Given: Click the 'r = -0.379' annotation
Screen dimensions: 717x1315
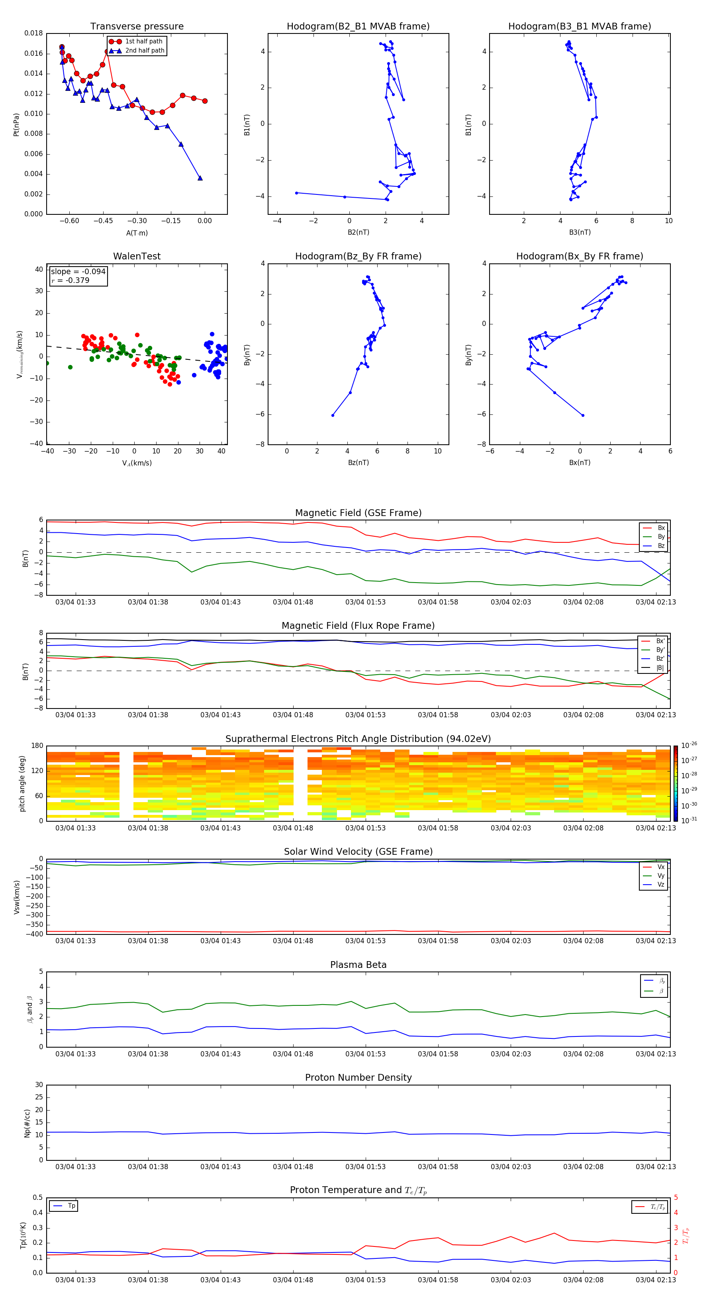Looking at the screenshot, I should (x=71, y=280).
